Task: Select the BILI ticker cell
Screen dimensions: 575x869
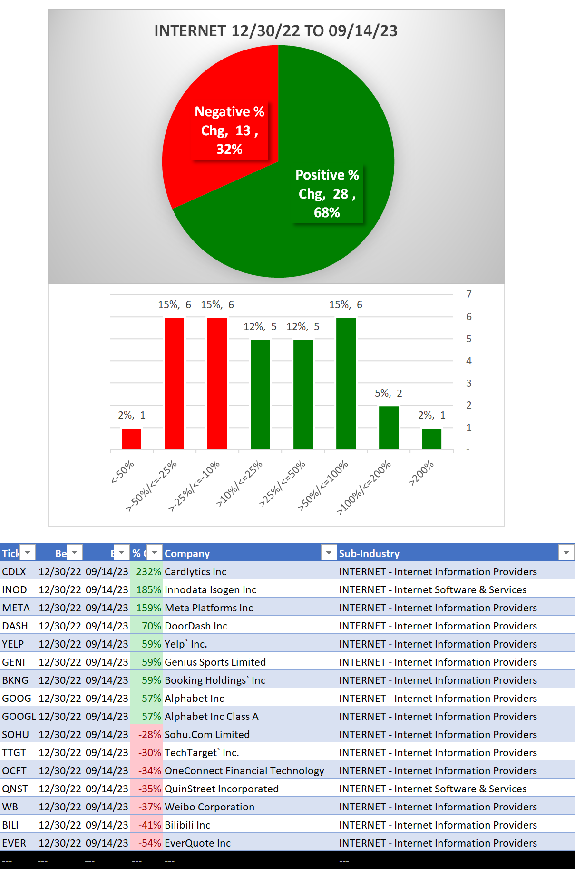Action: [x=19, y=825]
